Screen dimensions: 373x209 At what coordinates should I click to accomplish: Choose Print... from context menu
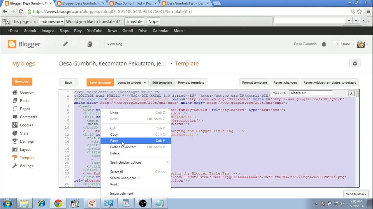pyautogui.click(x=136, y=184)
